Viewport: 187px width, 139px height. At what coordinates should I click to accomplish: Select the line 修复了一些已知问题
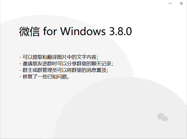(x=44, y=77)
